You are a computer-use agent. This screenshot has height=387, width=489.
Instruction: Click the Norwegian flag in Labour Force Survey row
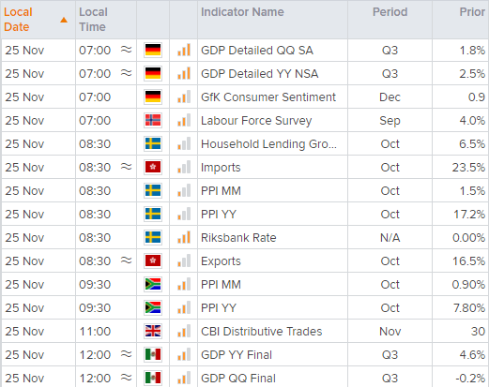pyautogui.click(x=153, y=120)
